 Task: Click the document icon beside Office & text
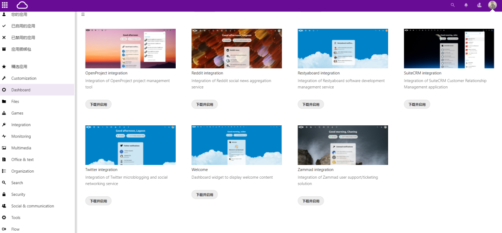(x=4, y=160)
